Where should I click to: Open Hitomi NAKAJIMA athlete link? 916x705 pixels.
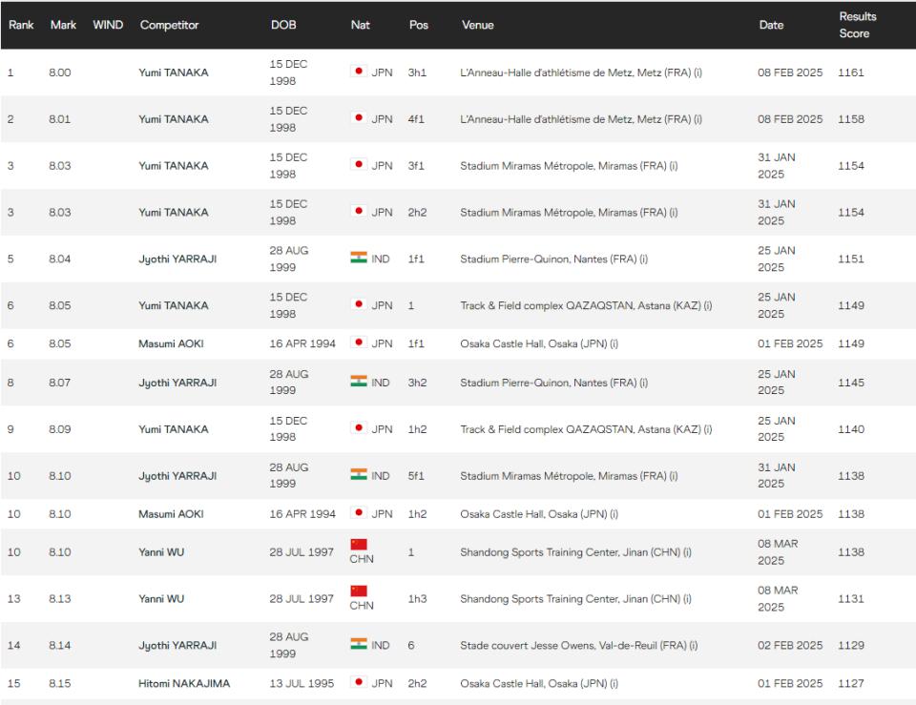coord(184,683)
